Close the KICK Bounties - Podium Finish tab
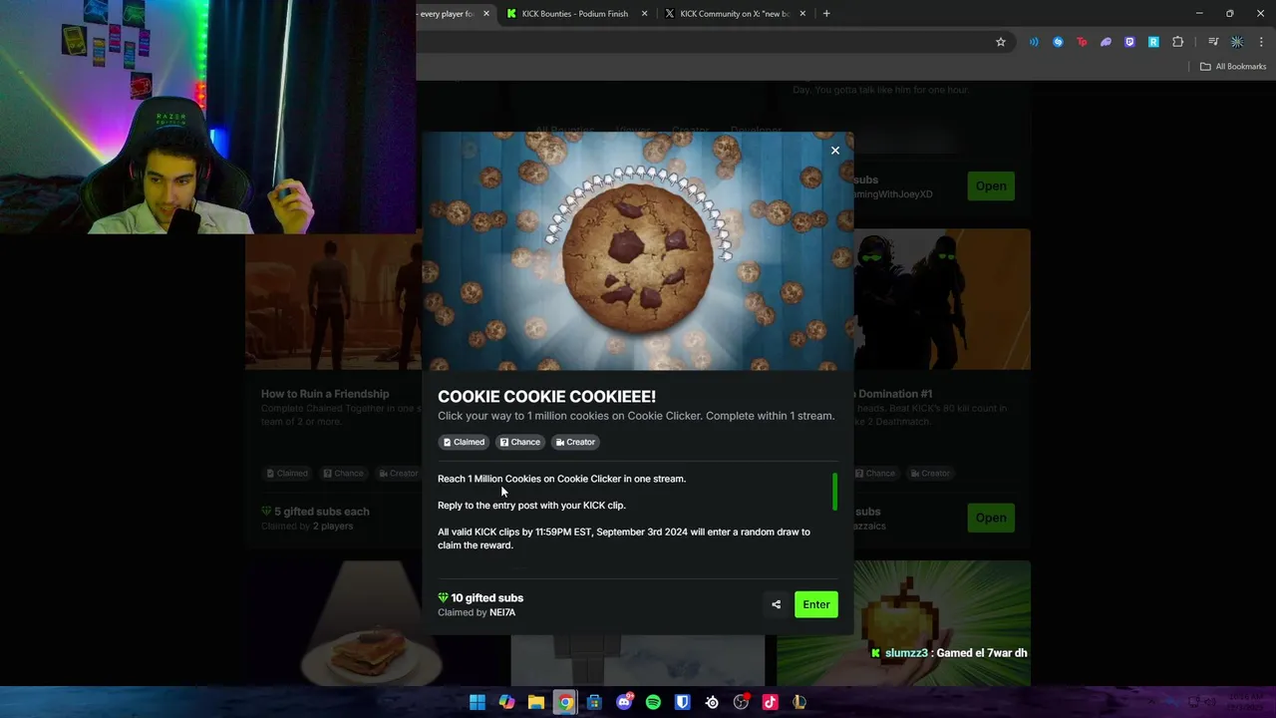 [x=644, y=14]
